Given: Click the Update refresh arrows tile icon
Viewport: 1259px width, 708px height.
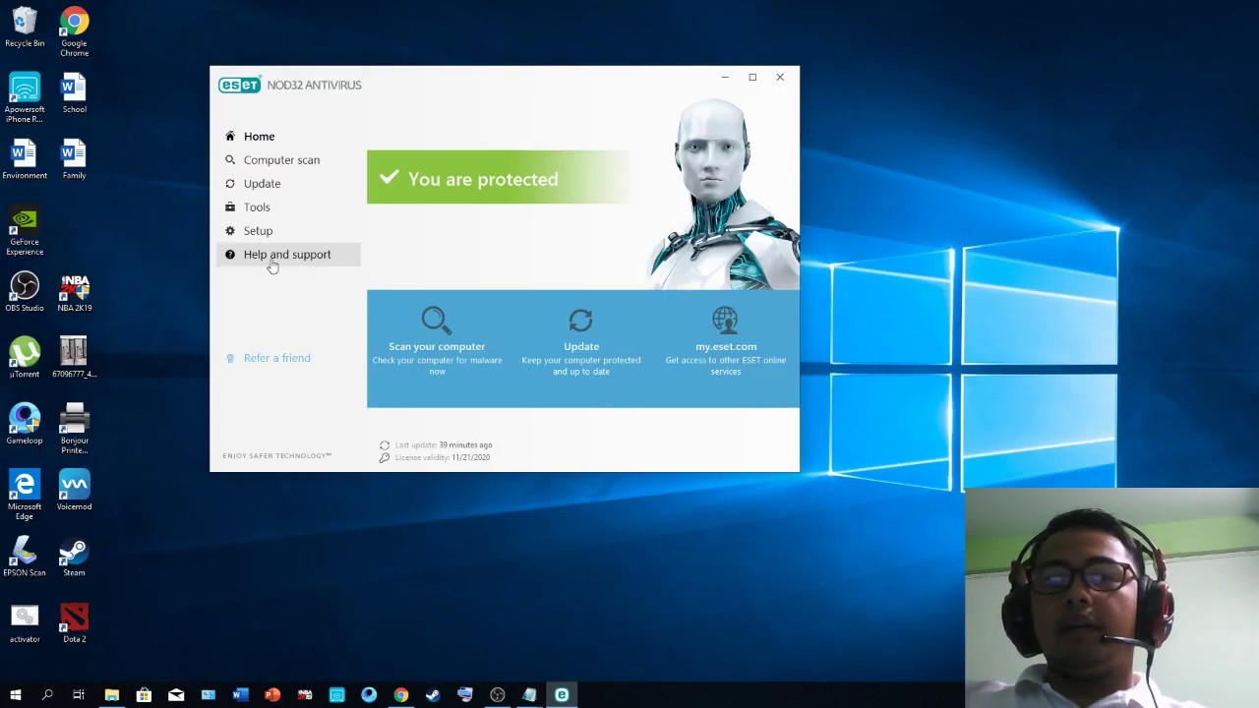Looking at the screenshot, I should pyautogui.click(x=580, y=321).
